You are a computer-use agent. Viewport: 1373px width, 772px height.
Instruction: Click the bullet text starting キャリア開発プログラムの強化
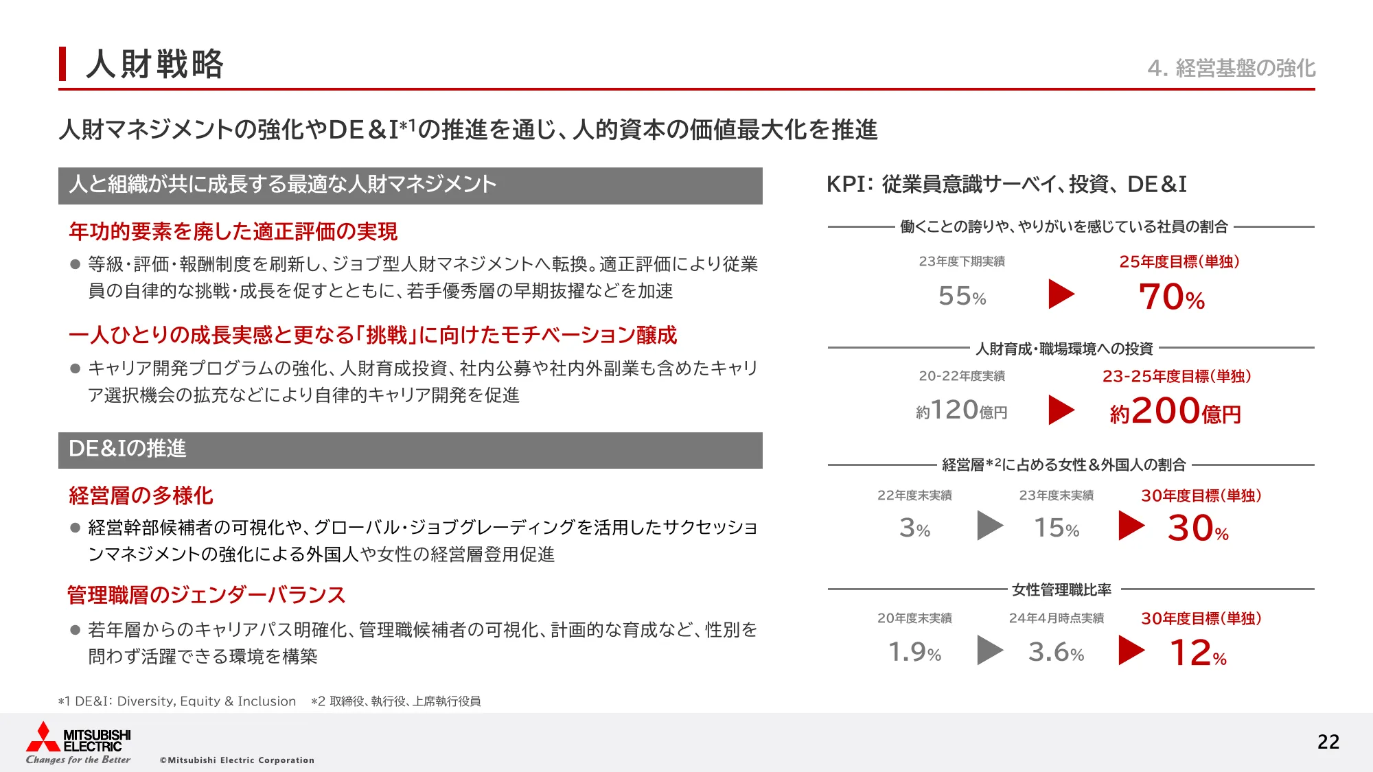pyautogui.click(x=423, y=382)
